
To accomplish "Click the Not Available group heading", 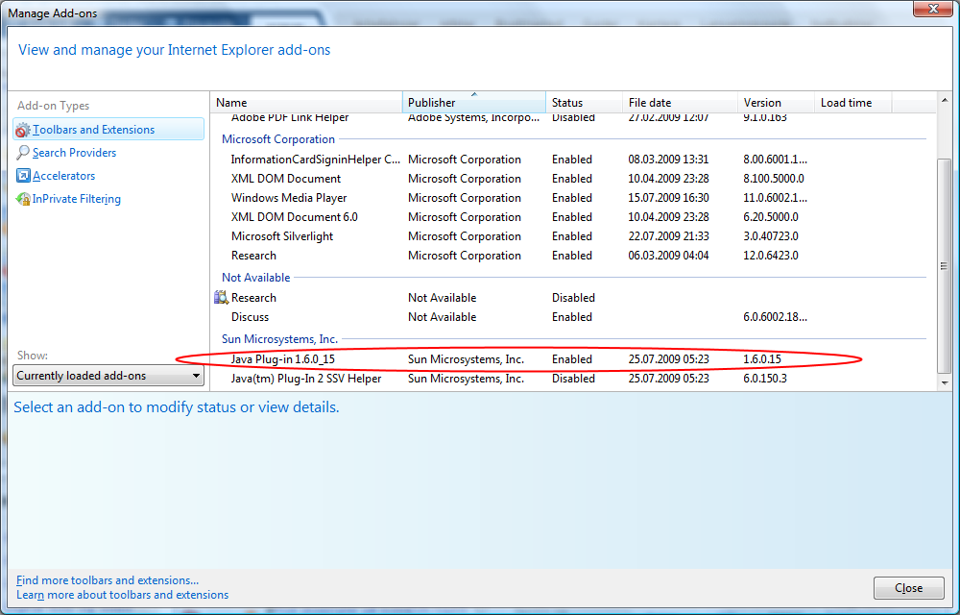I will click(256, 278).
